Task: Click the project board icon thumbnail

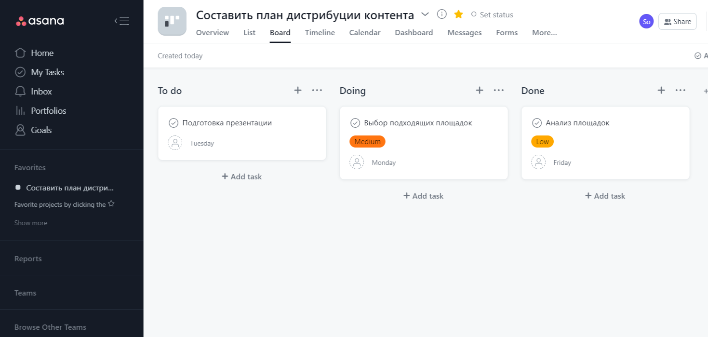Action: (172, 21)
